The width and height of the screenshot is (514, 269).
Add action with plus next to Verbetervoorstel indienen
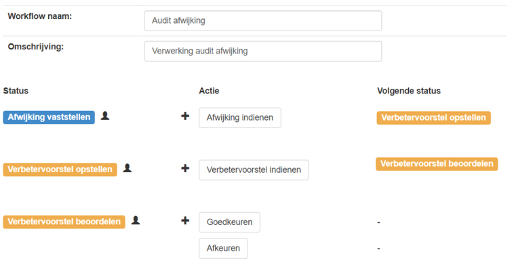(185, 169)
